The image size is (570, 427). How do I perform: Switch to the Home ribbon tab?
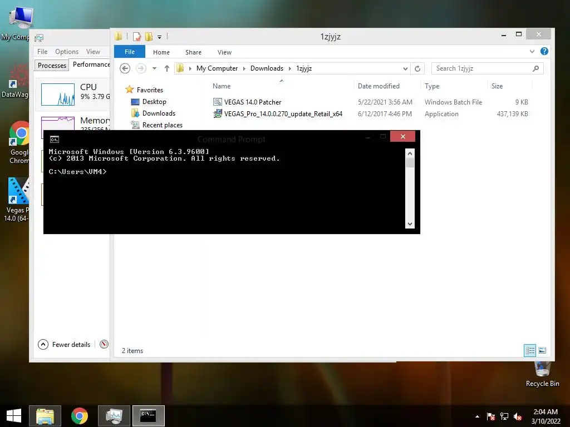pos(161,52)
